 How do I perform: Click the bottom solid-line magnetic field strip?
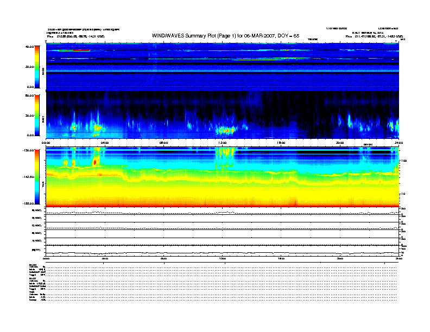pyautogui.click(x=222, y=251)
